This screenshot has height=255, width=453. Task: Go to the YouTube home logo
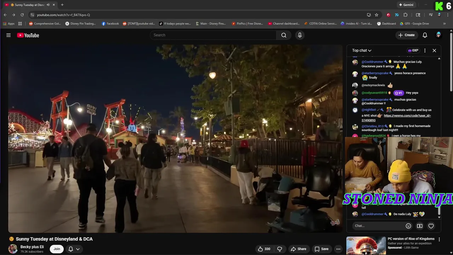click(x=28, y=35)
